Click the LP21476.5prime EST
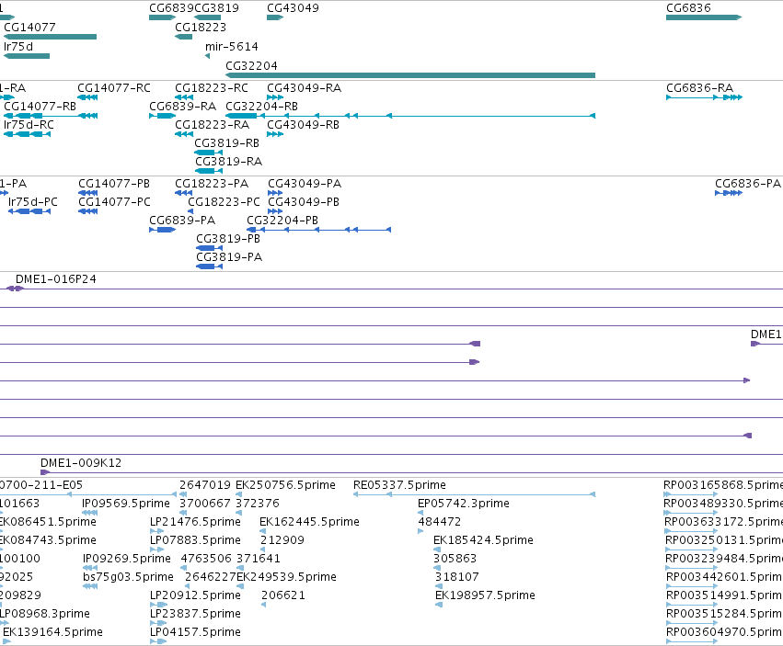The width and height of the screenshot is (783, 646). (x=156, y=531)
